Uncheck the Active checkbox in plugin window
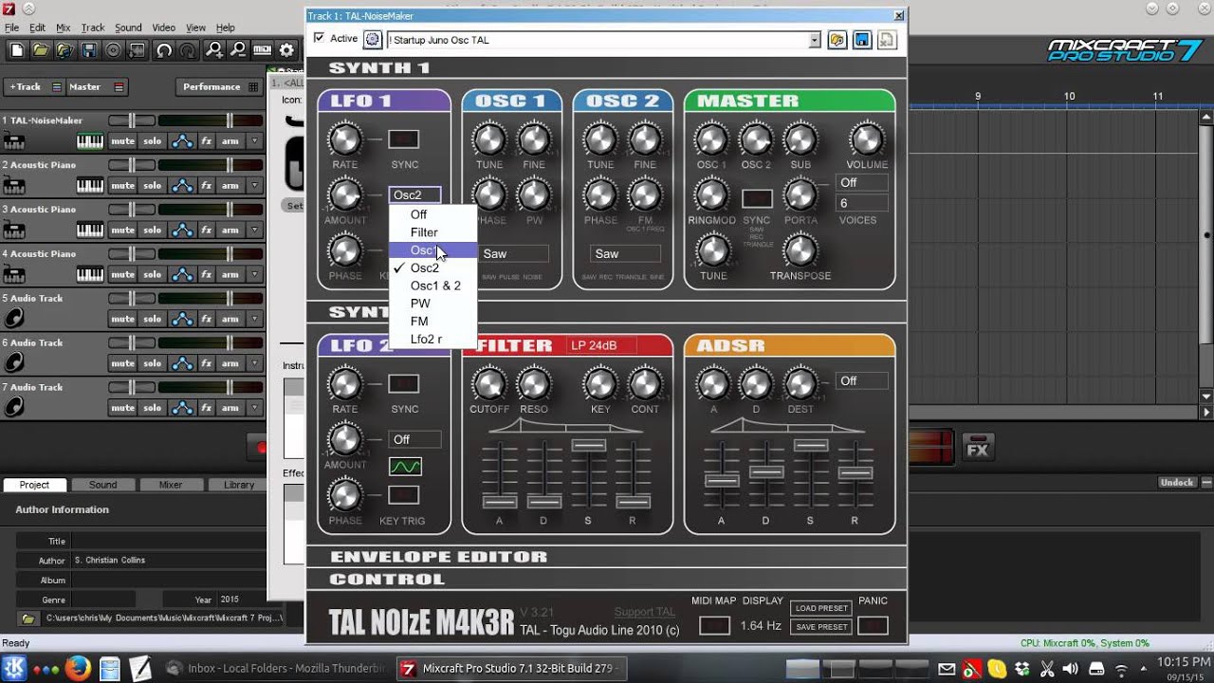The image size is (1214, 683). [x=319, y=38]
